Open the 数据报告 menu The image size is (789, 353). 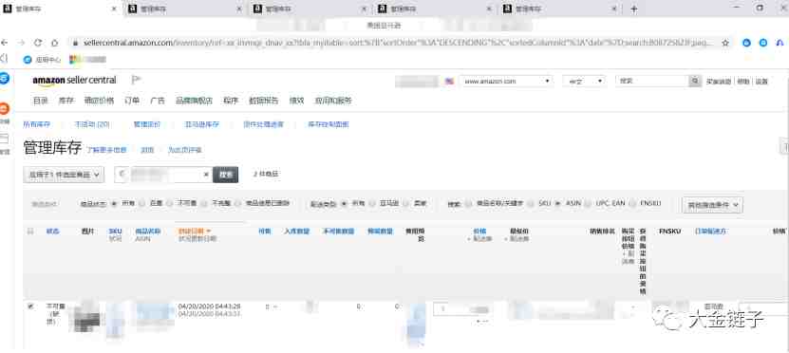[263, 101]
